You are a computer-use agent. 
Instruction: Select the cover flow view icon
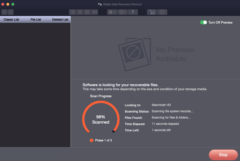coord(94,12)
